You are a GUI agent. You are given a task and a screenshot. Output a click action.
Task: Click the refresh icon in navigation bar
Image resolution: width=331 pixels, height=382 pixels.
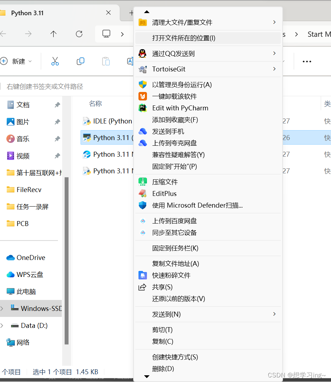coord(79,34)
